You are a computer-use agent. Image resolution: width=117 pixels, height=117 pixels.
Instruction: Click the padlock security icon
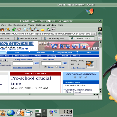click(42, 29)
